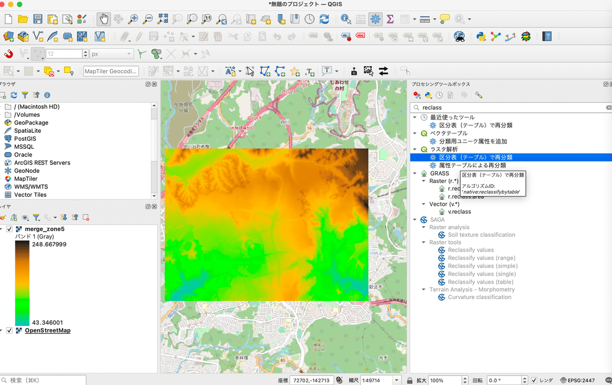Open the Measure Line tool
The height and width of the screenshot is (385, 612).
pos(425,19)
